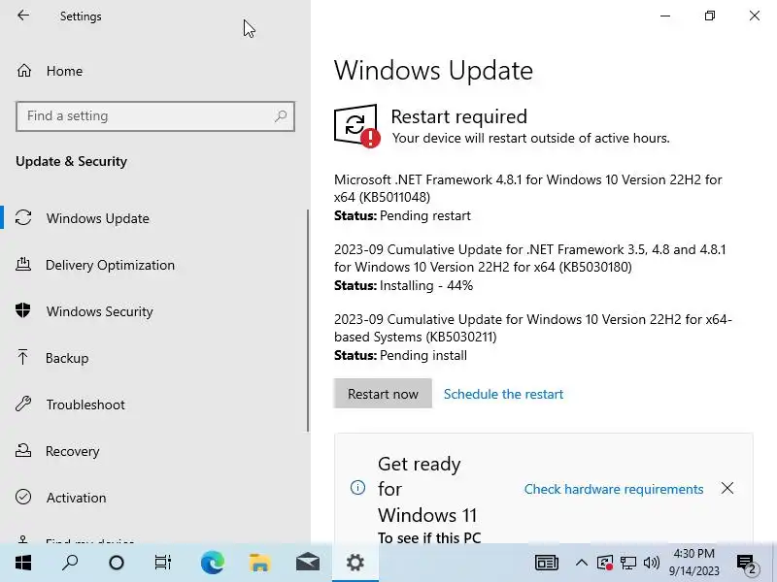Click the Backup upload arrow icon
This screenshot has height=582, width=777.
(x=22, y=357)
